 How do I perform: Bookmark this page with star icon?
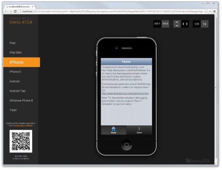[x=205, y=11]
